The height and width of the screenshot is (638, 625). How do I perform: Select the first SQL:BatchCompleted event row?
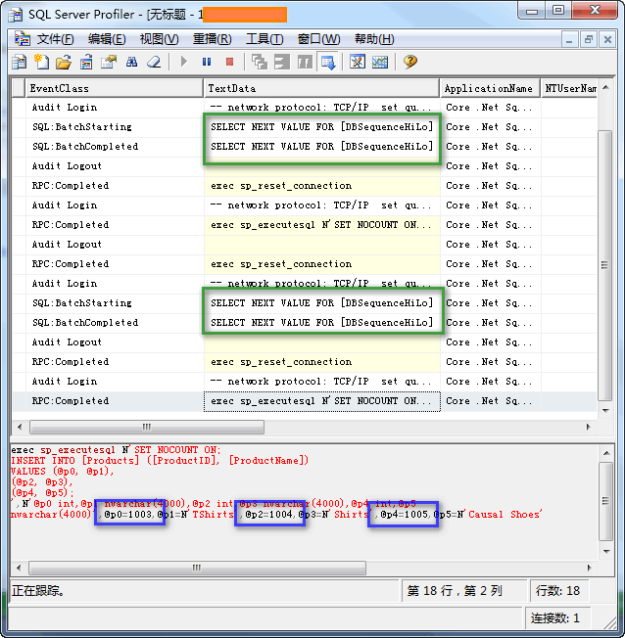pos(305,147)
